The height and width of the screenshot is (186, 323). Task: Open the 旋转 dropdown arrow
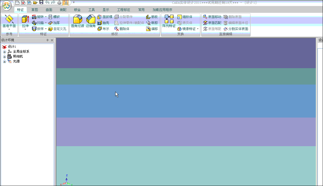coord(45,17)
